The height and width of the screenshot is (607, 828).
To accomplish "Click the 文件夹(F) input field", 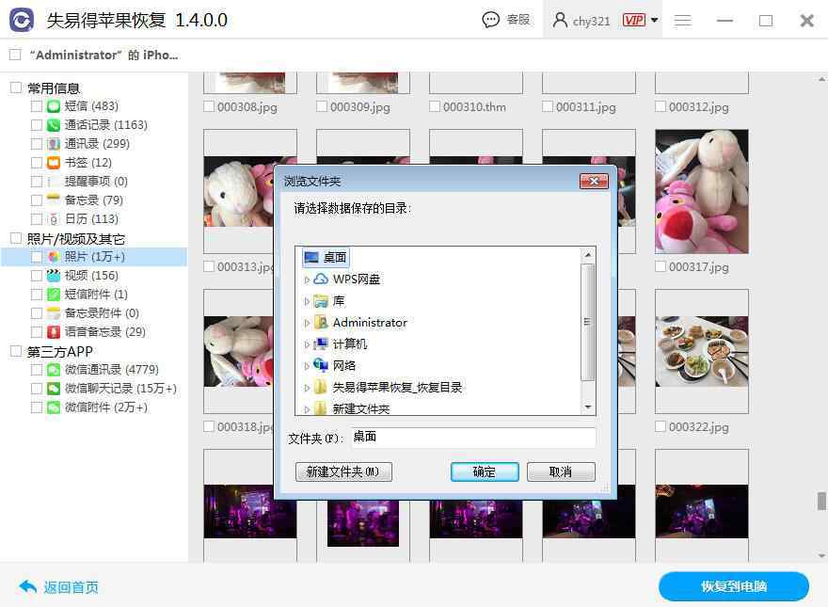I will tap(473, 438).
